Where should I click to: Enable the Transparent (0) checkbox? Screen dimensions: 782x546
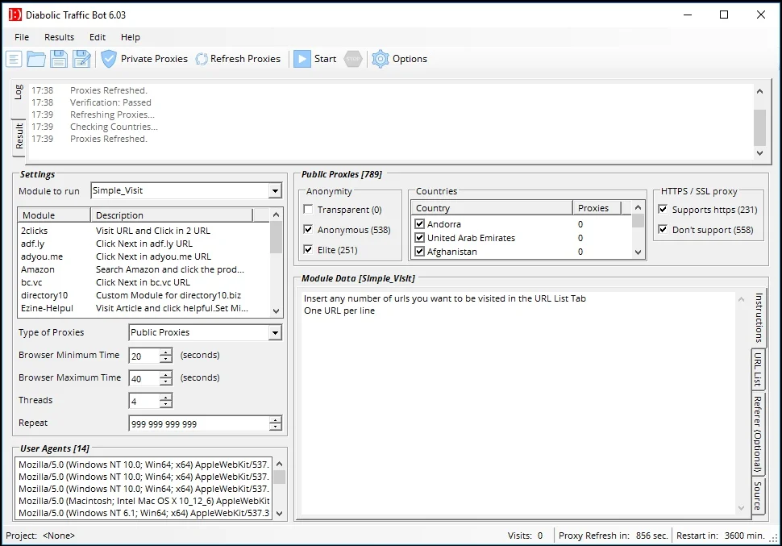pyautogui.click(x=308, y=209)
